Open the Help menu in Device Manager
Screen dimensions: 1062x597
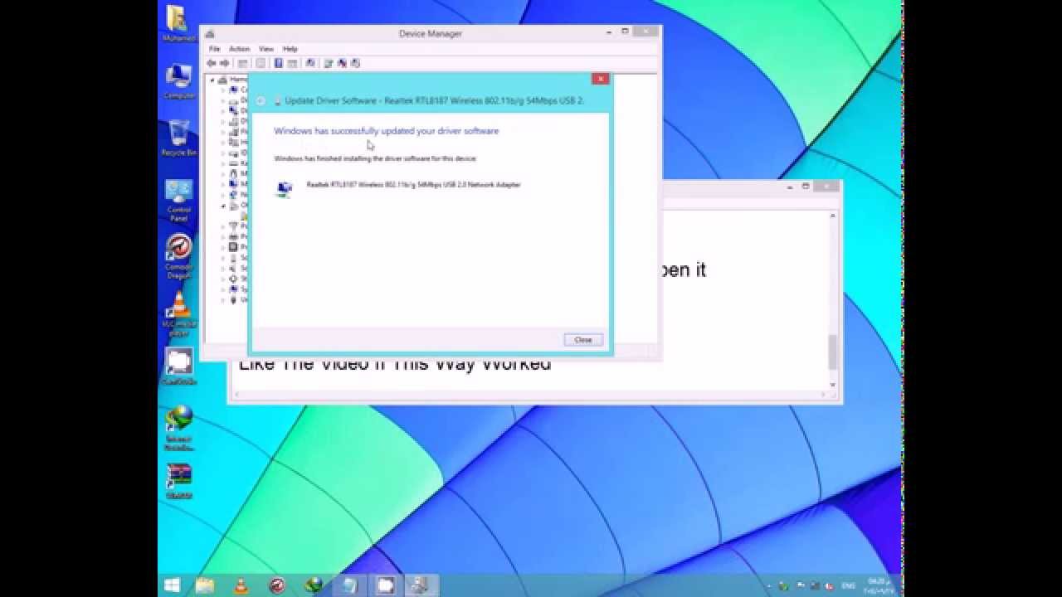(x=290, y=49)
